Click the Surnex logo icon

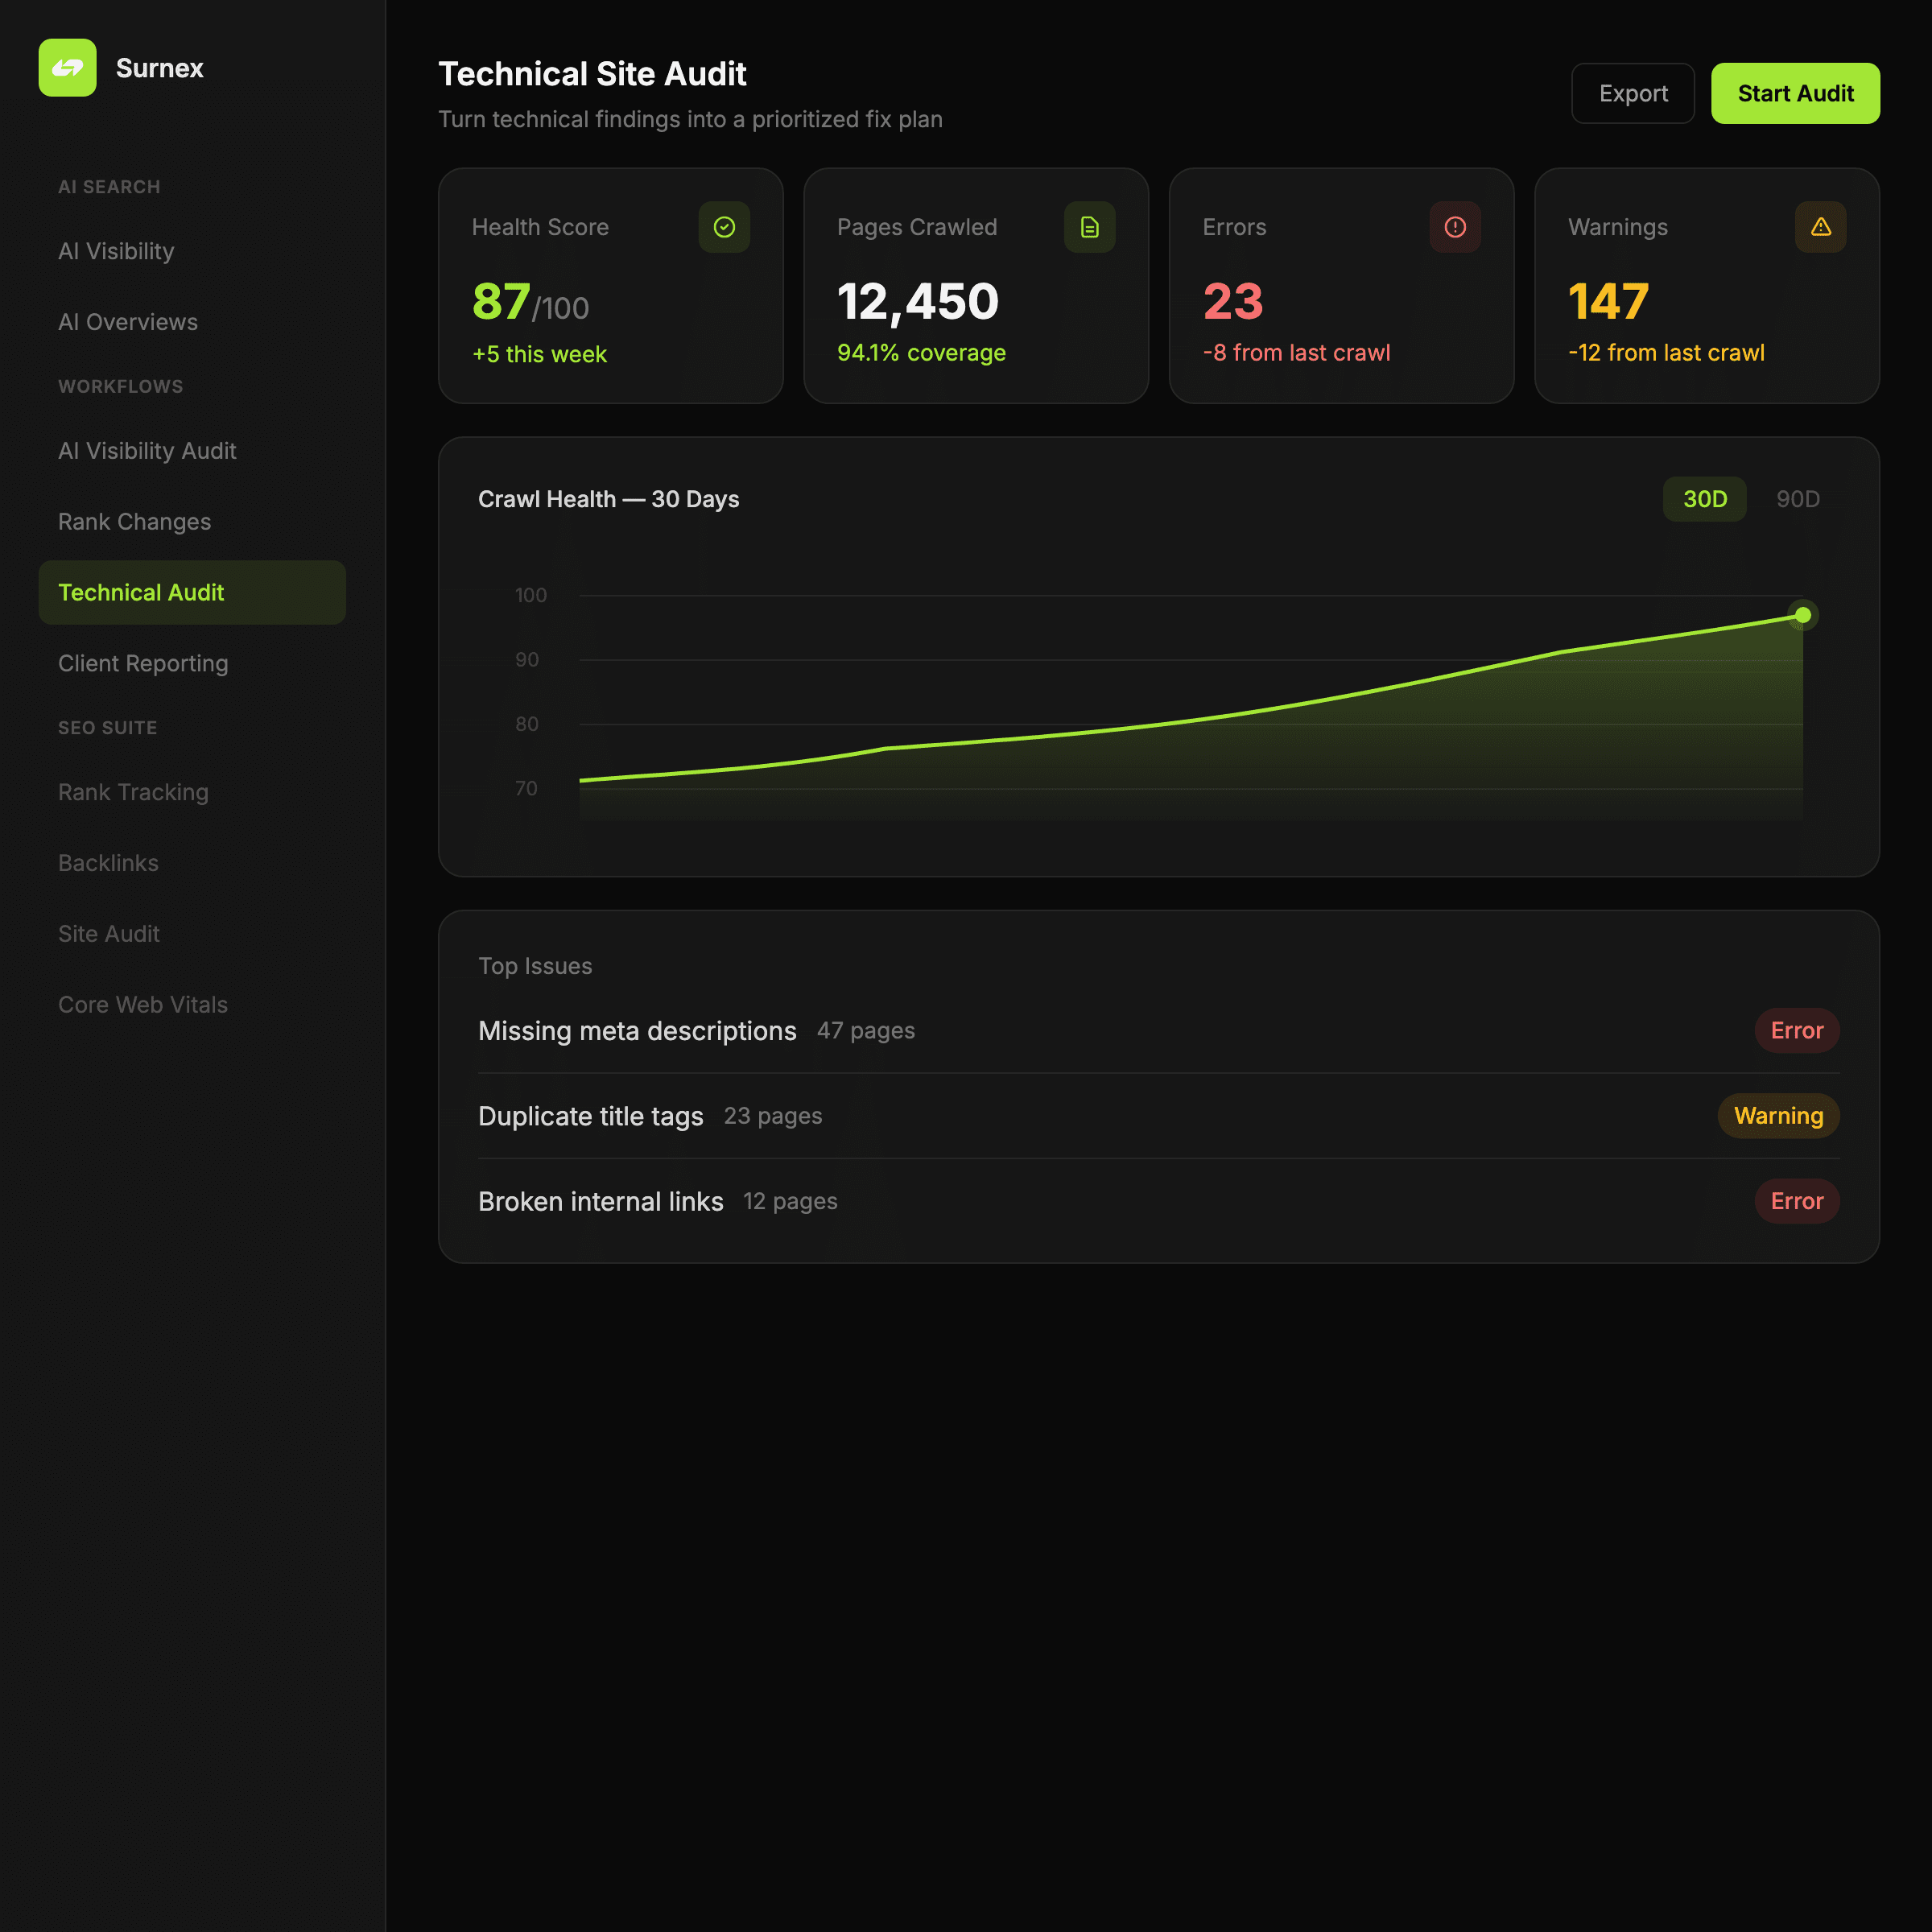pos(67,68)
